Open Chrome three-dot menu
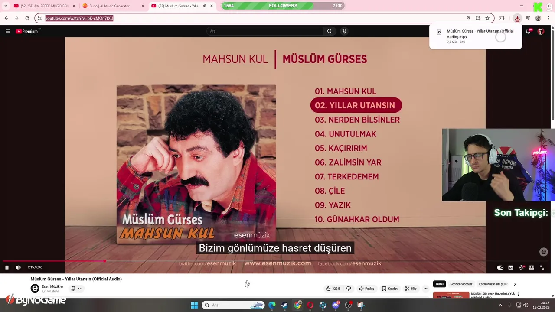 [548, 18]
